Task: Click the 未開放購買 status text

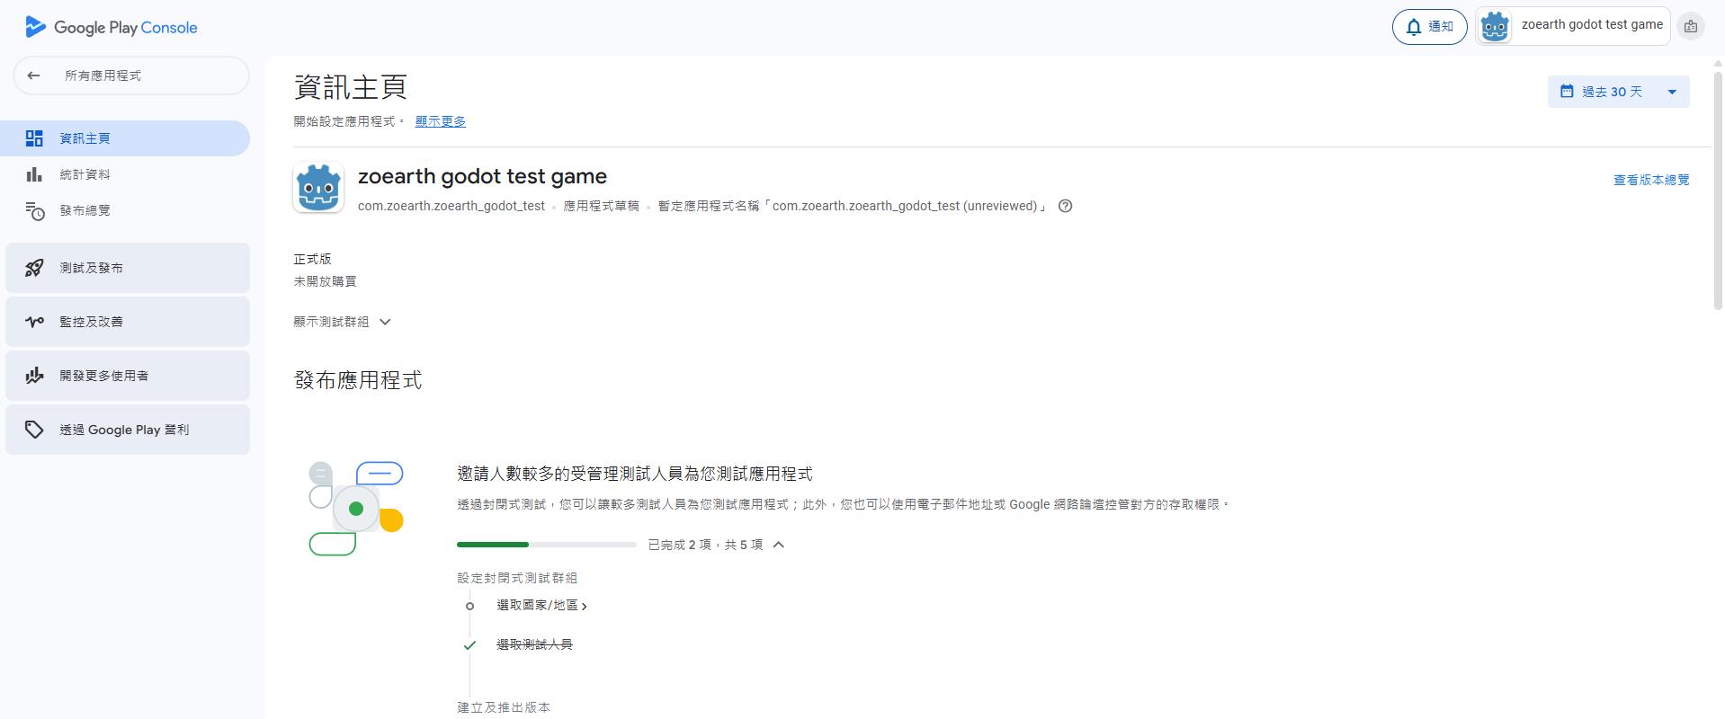Action: 325,281
